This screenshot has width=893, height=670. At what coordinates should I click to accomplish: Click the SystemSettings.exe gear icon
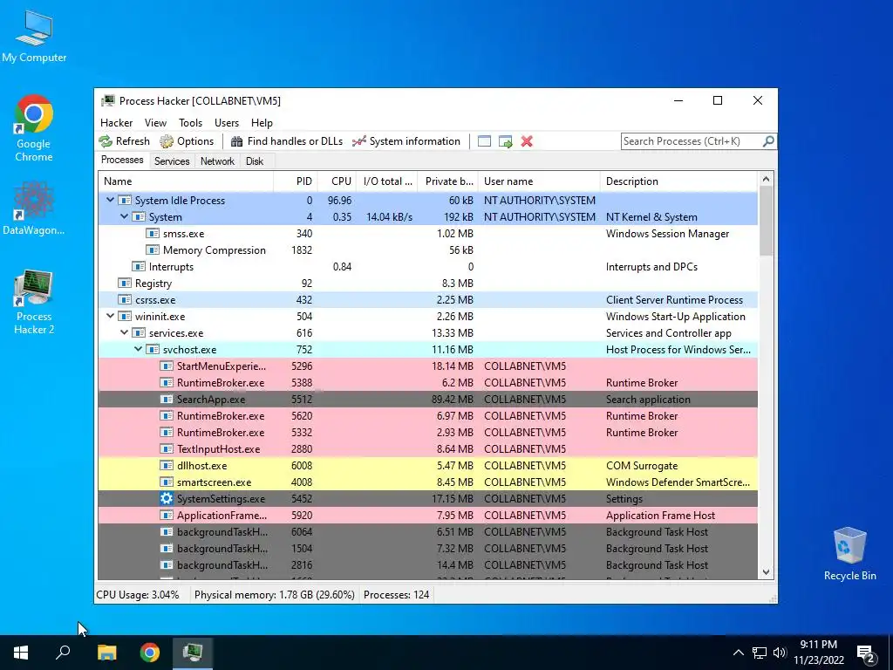pyautogui.click(x=167, y=498)
